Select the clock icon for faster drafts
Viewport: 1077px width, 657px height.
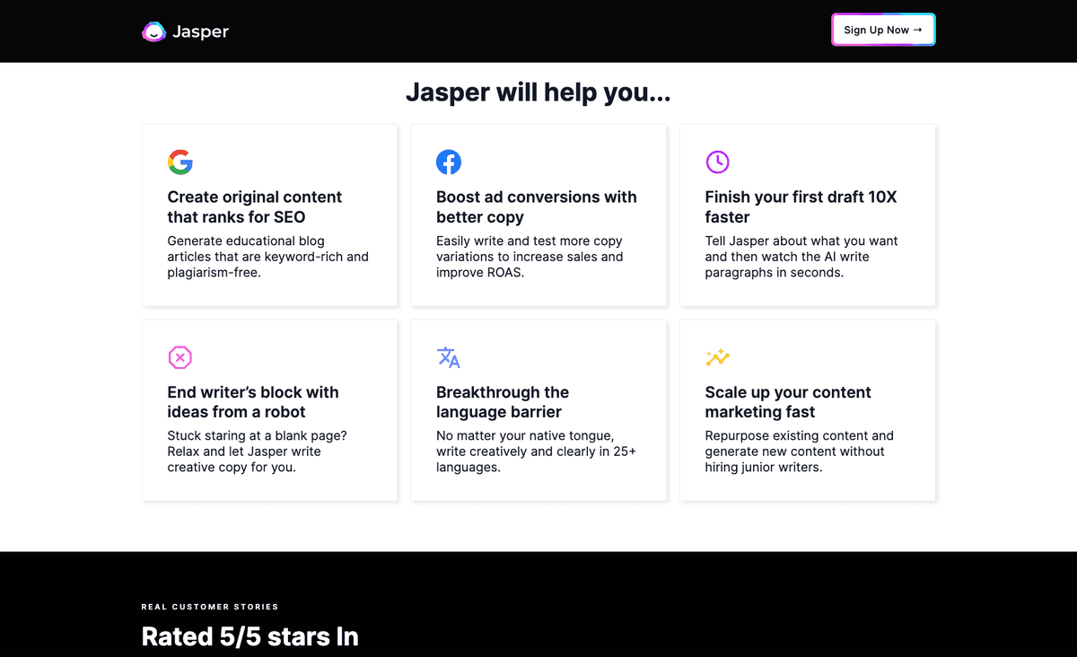click(x=718, y=162)
